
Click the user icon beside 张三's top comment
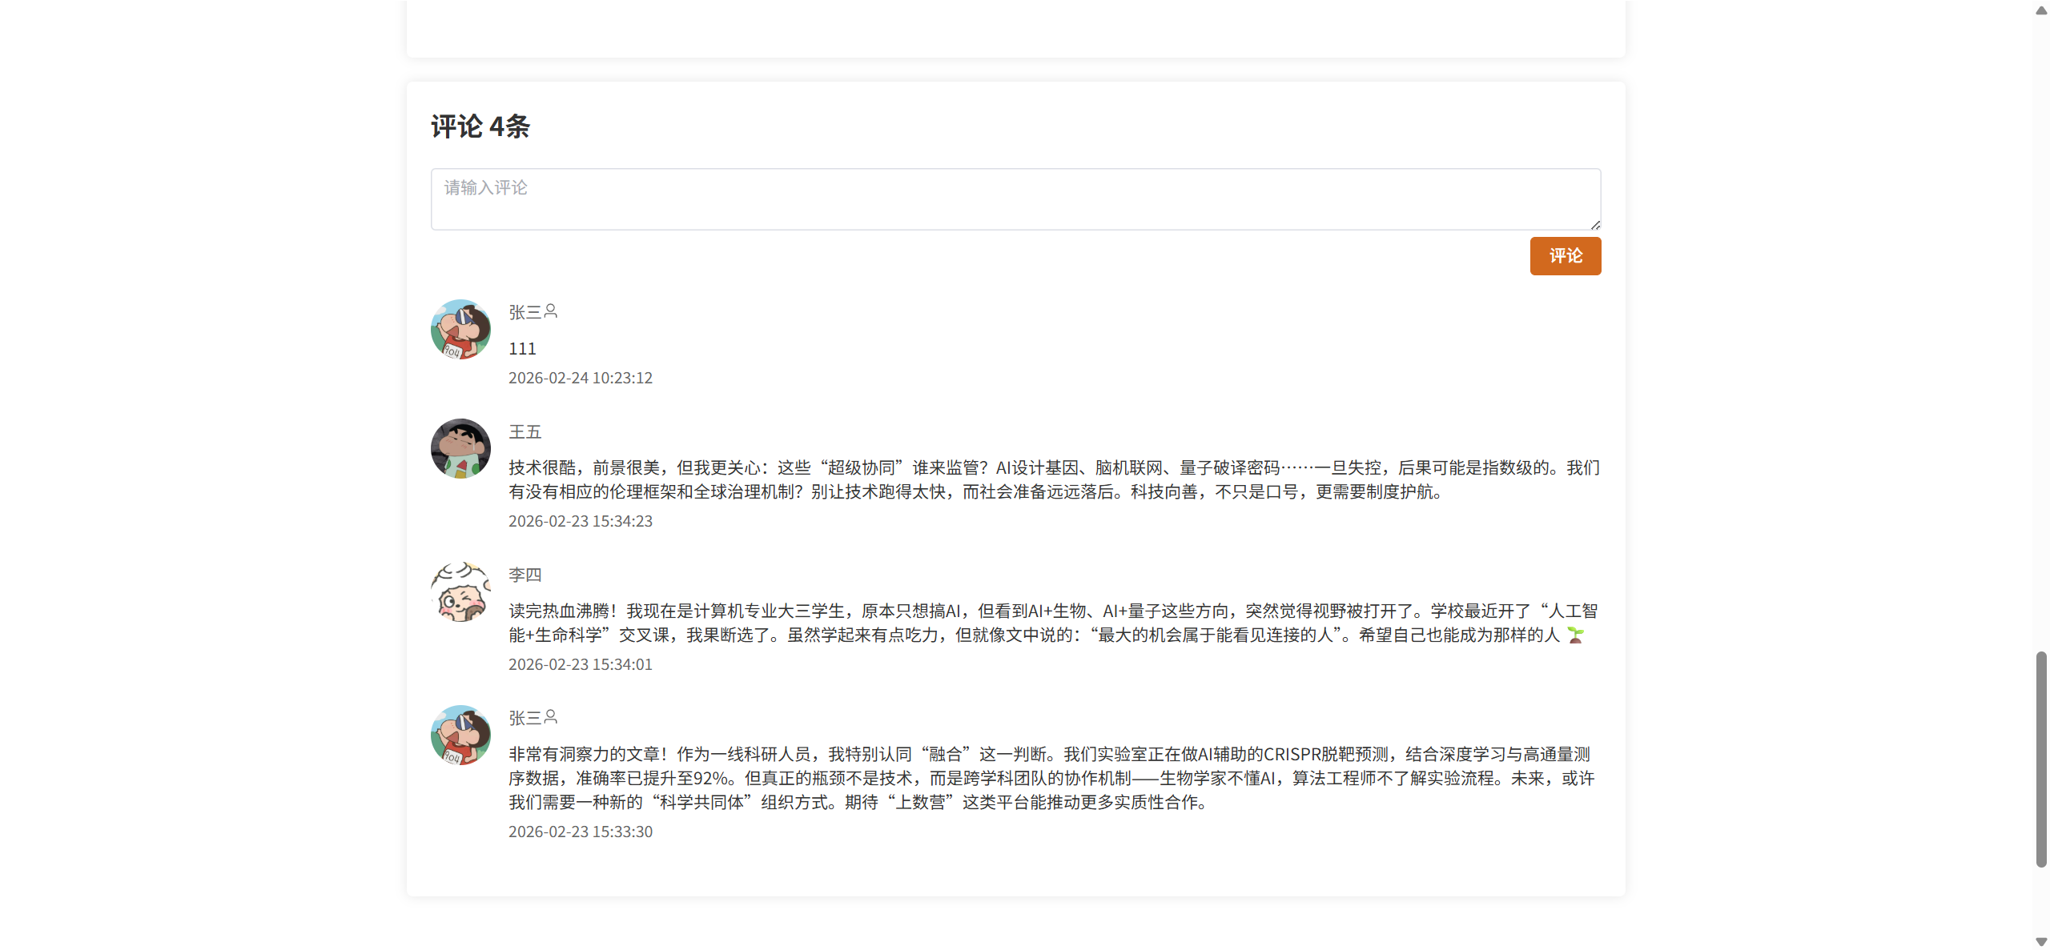(x=550, y=311)
